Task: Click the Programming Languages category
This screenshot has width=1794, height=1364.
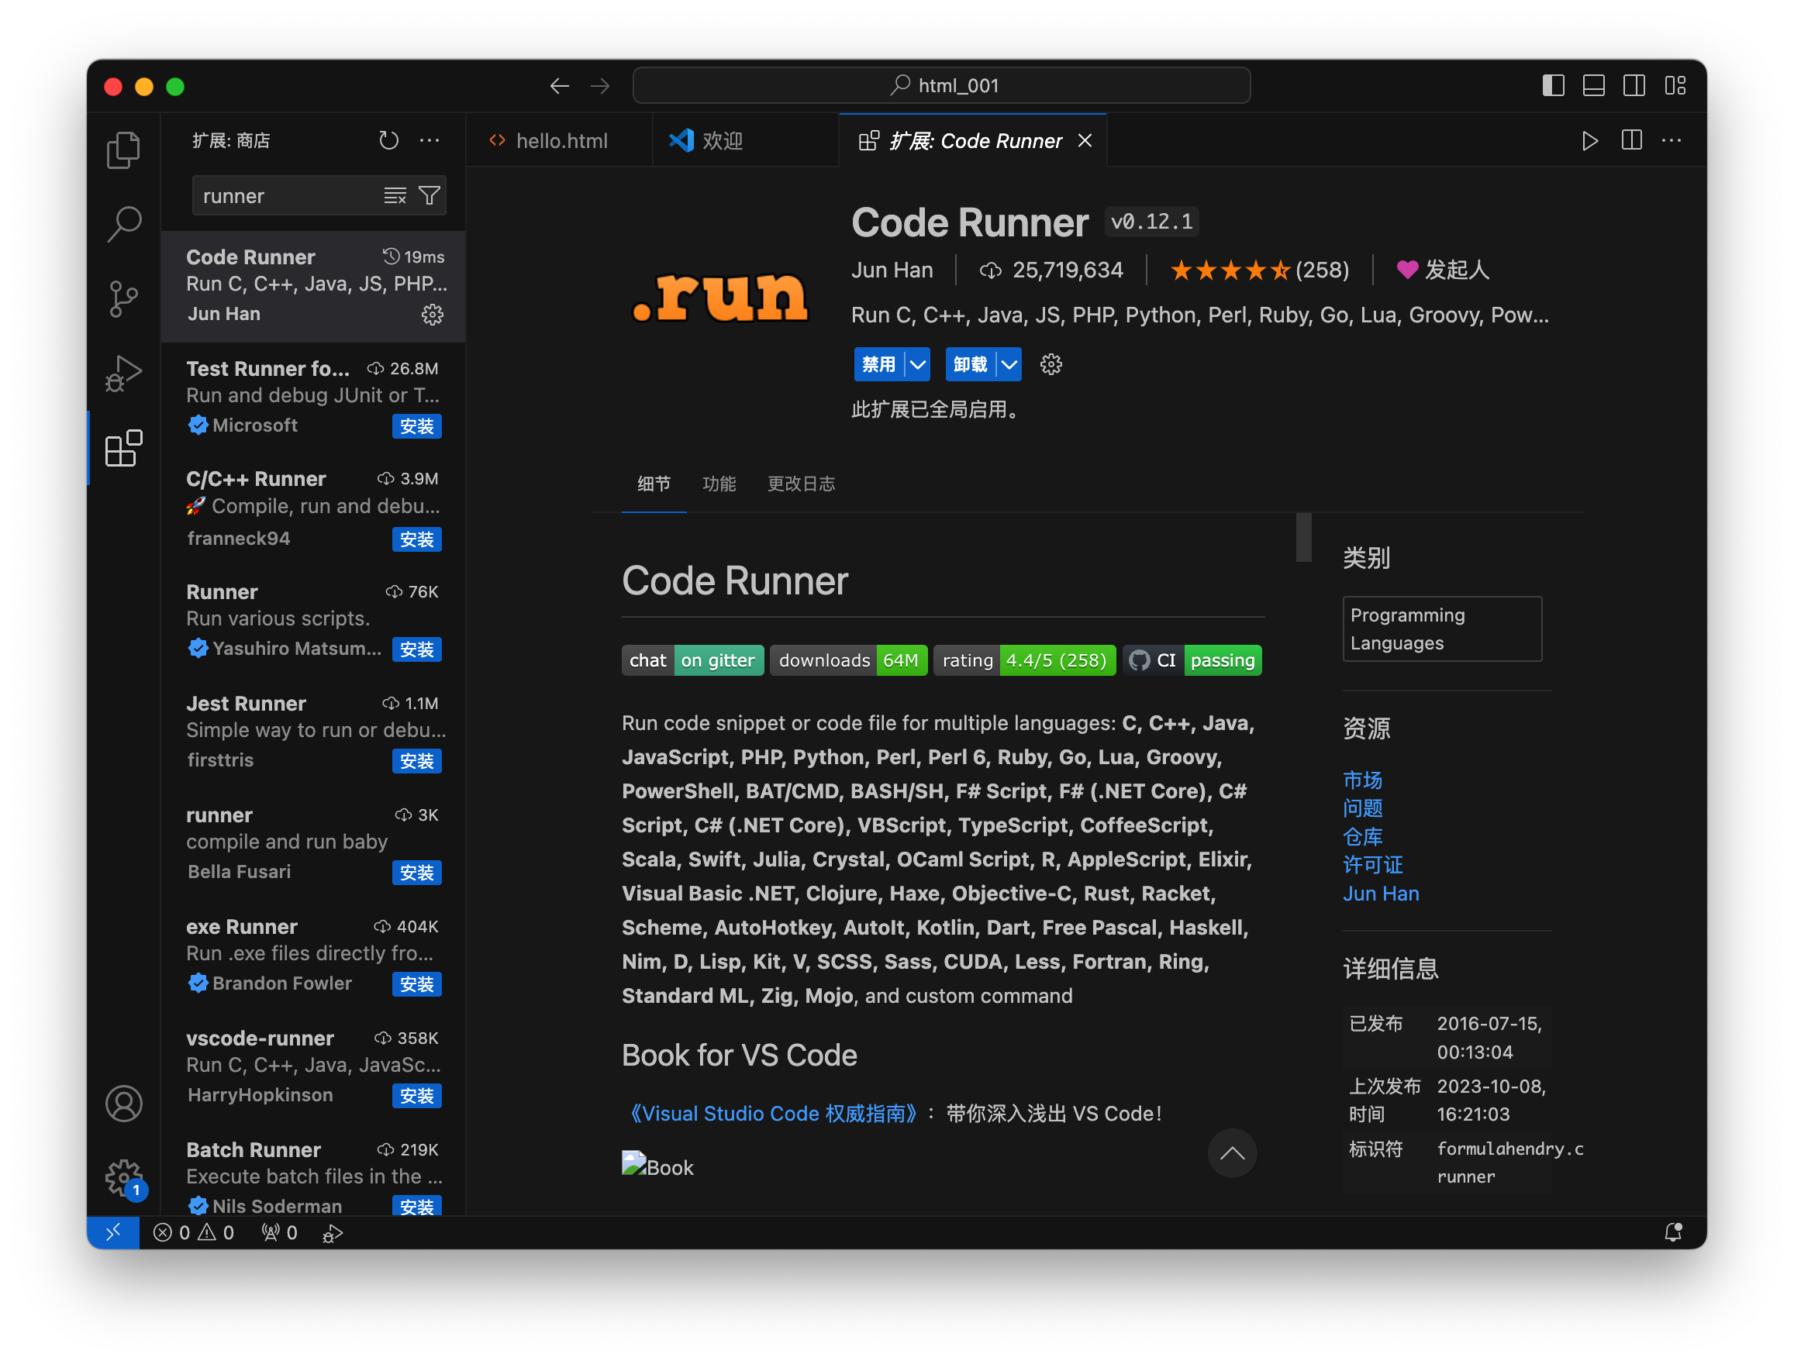Action: coord(1441,629)
